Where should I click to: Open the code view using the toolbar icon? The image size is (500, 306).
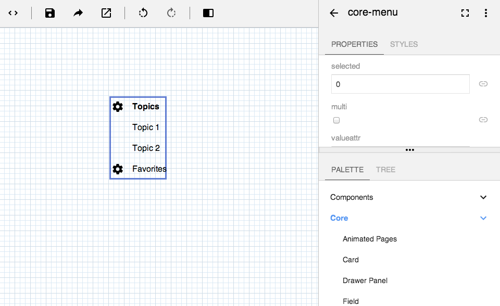click(x=13, y=13)
